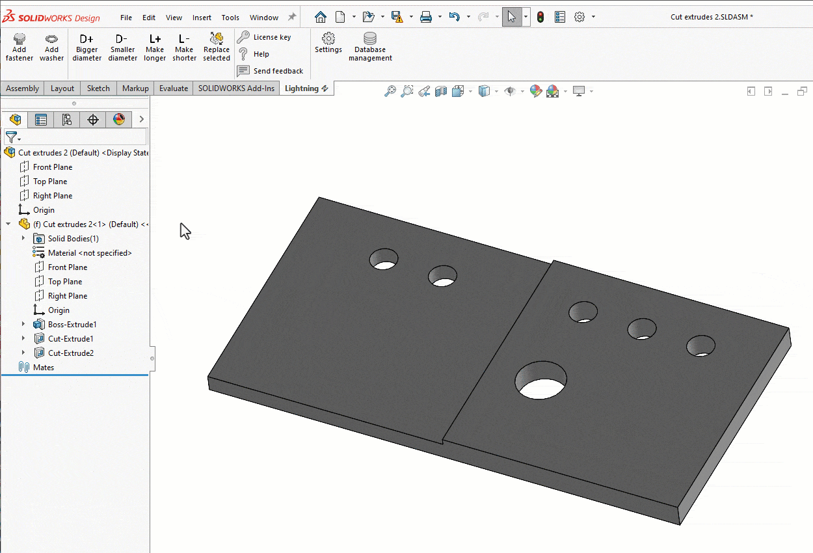813x553 pixels.
Task: Switch to DimXpertManager crosshair tab
Action: click(x=92, y=119)
